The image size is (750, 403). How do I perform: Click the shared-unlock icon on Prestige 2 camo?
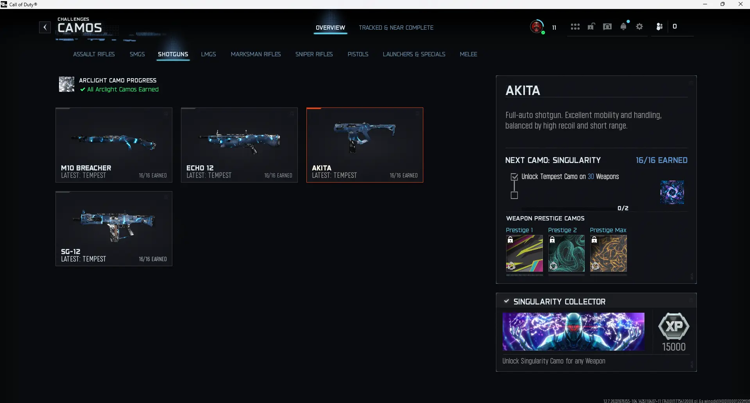tap(553, 267)
